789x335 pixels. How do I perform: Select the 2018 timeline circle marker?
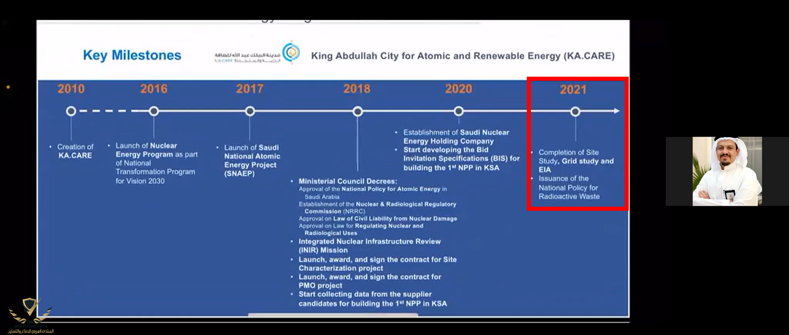tap(358, 111)
